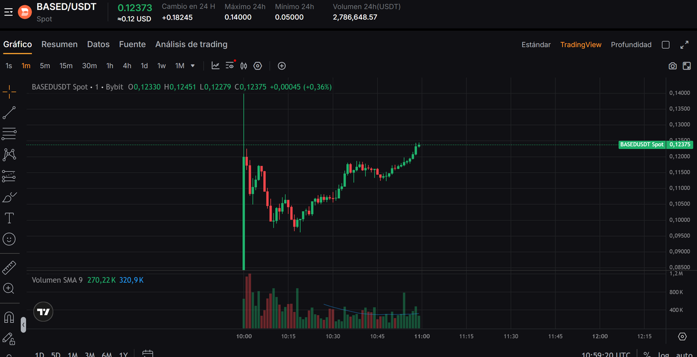Viewport: 697px width, 357px height.
Task: Select the ruler measure tool
Action: tap(9, 268)
